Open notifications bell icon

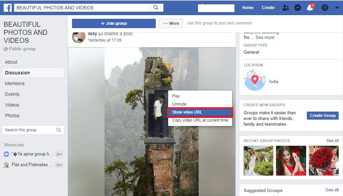tap(310, 8)
